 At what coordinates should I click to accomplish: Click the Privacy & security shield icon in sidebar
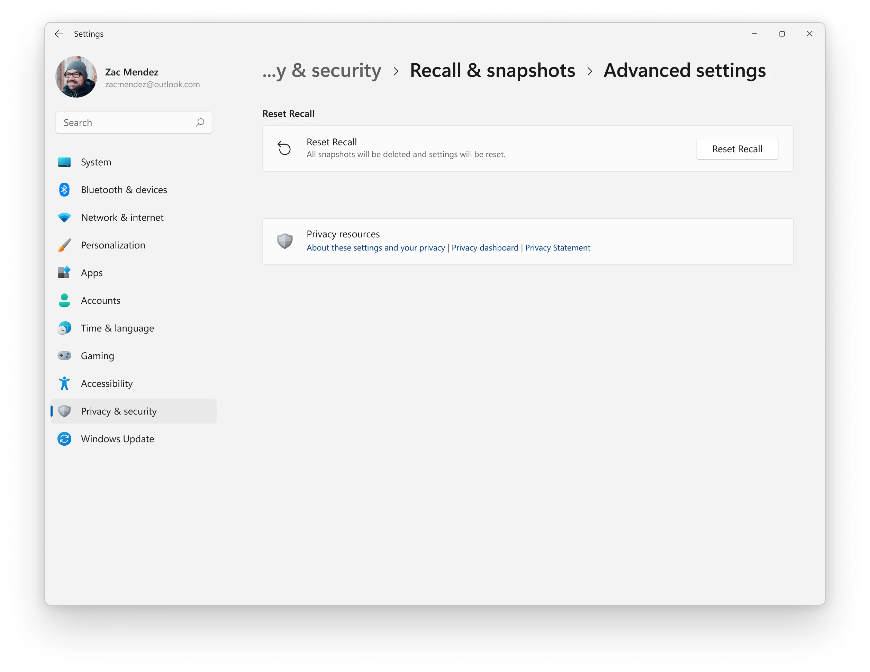pos(64,411)
